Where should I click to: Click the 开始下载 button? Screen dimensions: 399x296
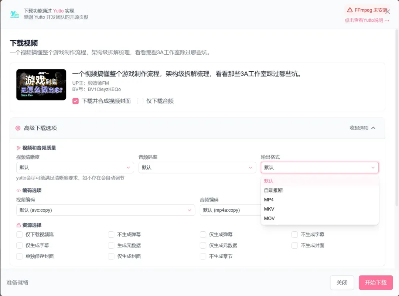coord(376,282)
